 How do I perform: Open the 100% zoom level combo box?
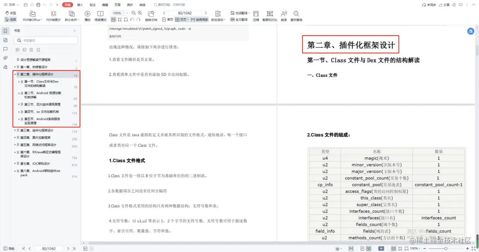[x=119, y=13]
